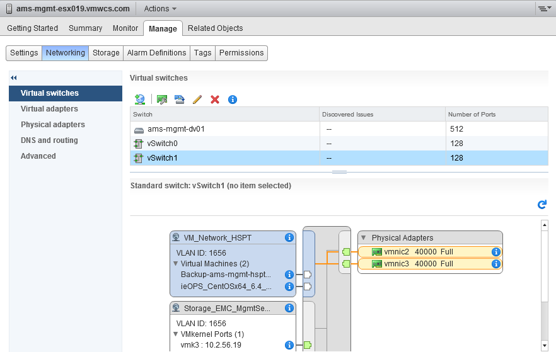Image resolution: width=556 pixels, height=352 pixels.
Task: Switch to the Related Objects tab
Action: 215,28
